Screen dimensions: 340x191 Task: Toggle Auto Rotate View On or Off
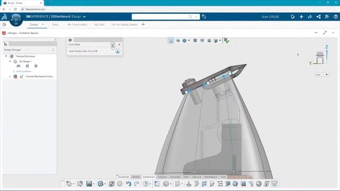(117, 51)
